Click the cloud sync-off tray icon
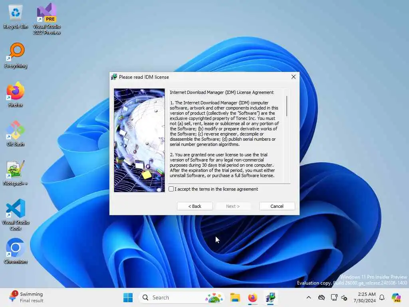 coord(322,297)
